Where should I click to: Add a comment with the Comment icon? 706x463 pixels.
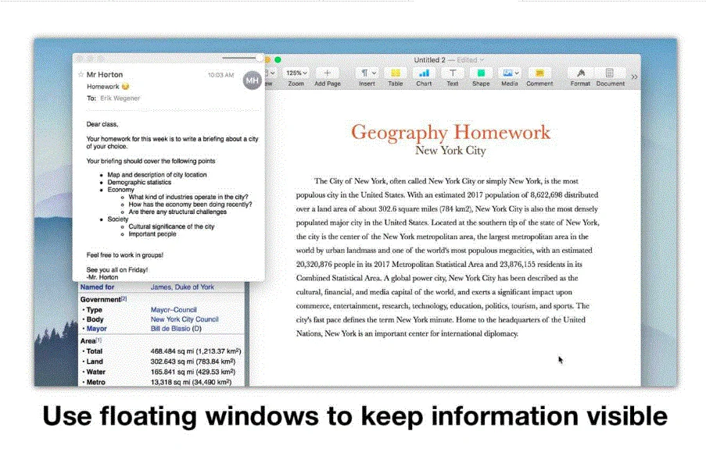pos(539,73)
